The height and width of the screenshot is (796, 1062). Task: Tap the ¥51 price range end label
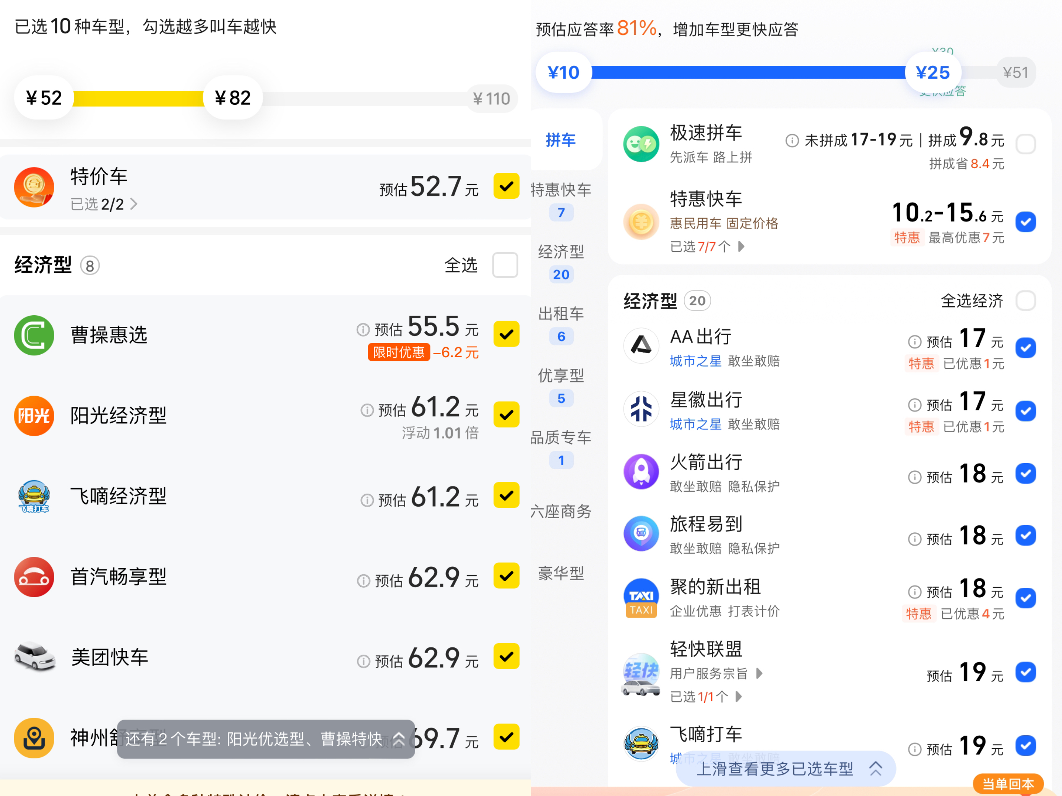click(1015, 73)
